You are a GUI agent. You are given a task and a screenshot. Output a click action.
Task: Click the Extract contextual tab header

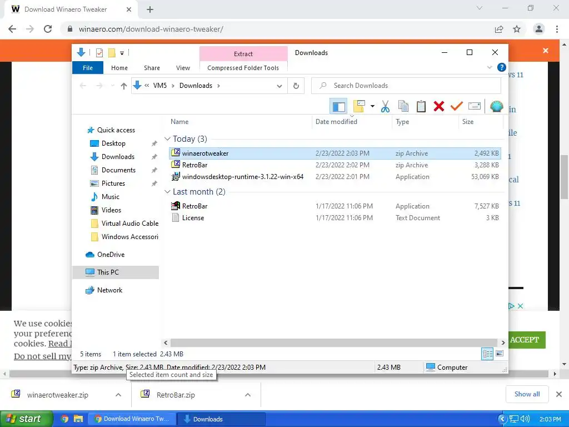pyautogui.click(x=243, y=54)
